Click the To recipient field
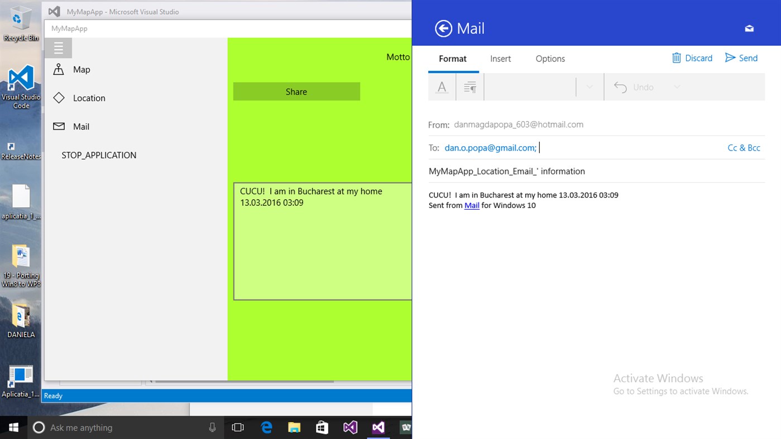781x439 pixels. tap(490, 147)
